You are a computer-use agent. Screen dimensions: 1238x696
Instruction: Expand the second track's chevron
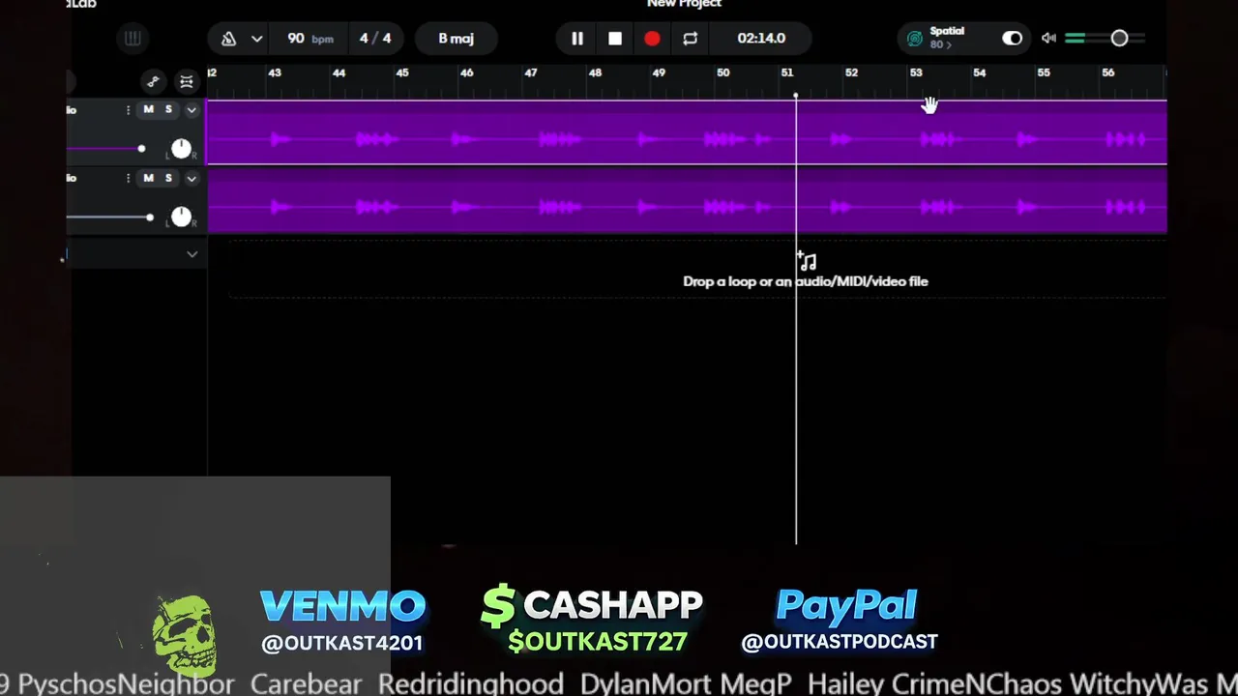pos(192,178)
